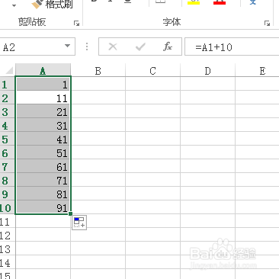
Task: Select cell A9 containing 81
Action: [x=43, y=194]
